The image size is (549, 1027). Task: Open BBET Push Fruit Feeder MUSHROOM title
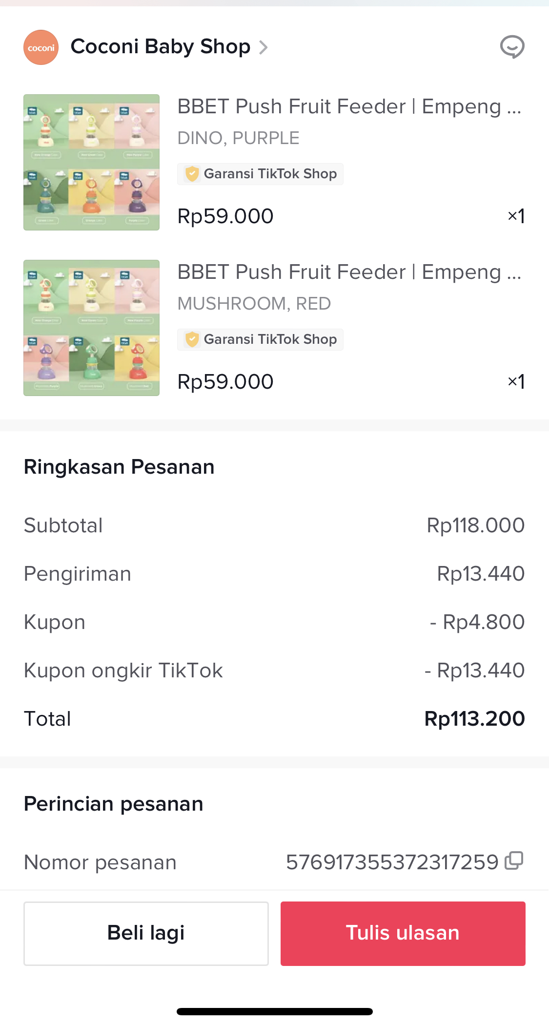coord(348,272)
